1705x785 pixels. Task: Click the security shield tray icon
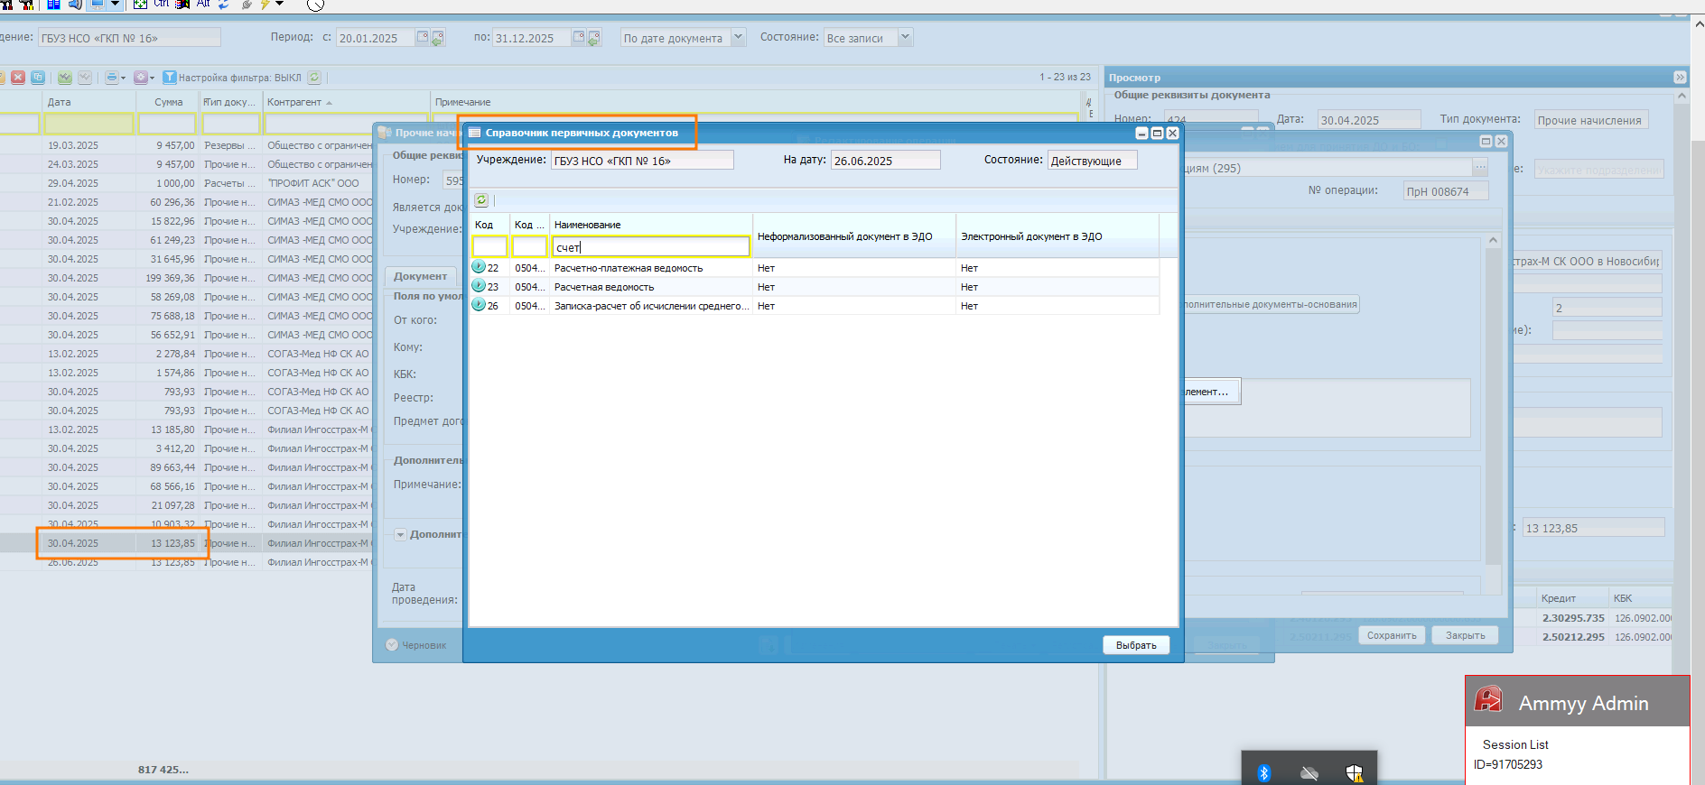pyautogui.click(x=1354, y=772)
